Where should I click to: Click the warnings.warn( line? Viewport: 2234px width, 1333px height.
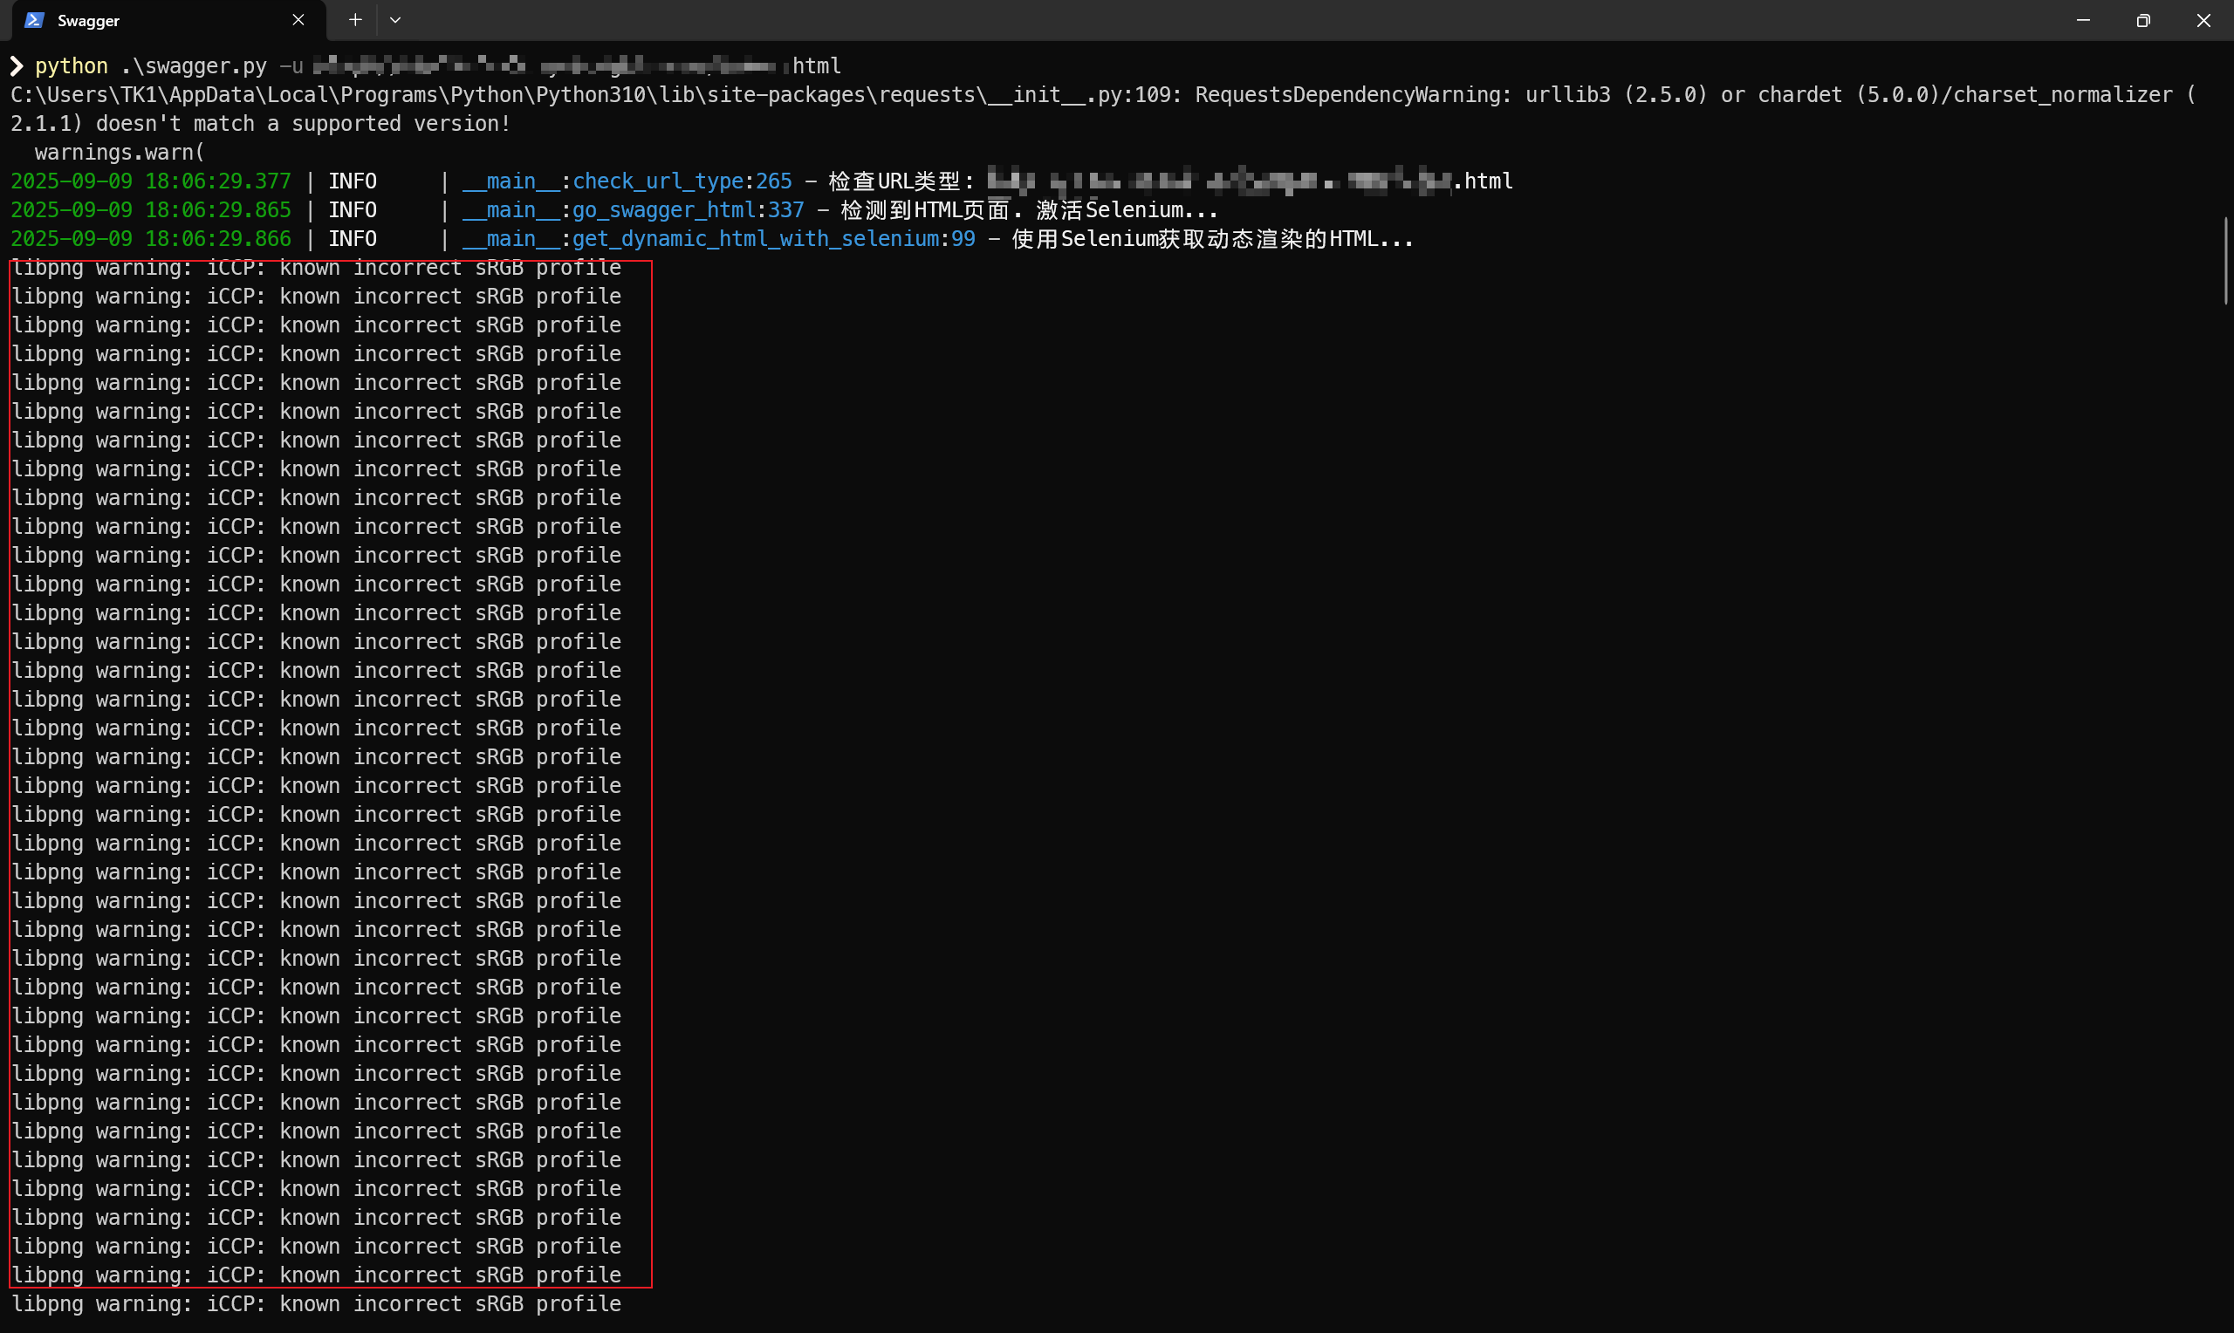(120, 153)
